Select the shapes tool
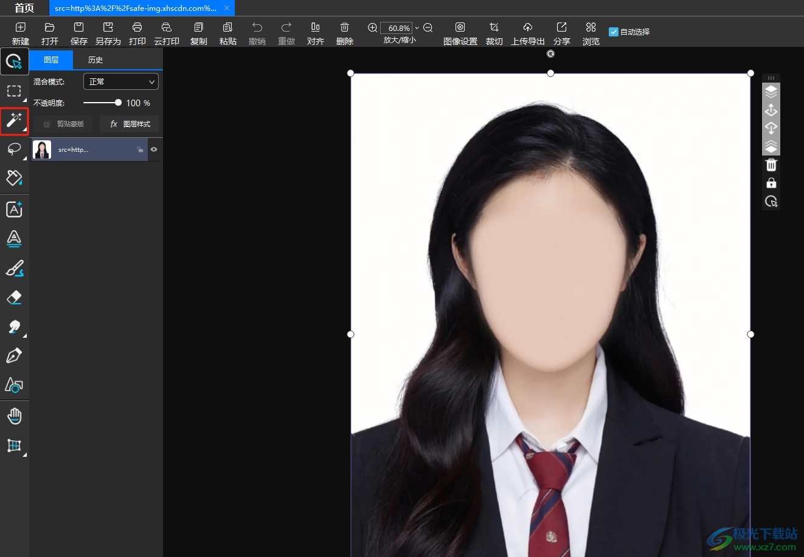Screen dimensions: 804x557 click(14, 384)
